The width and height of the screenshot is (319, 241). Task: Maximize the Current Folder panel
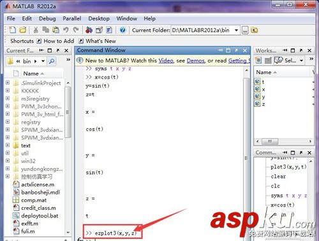50,50
